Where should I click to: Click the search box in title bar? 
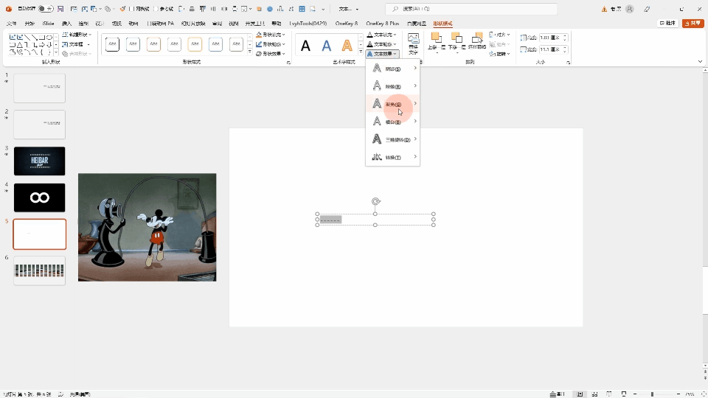[x=471, y=9]
